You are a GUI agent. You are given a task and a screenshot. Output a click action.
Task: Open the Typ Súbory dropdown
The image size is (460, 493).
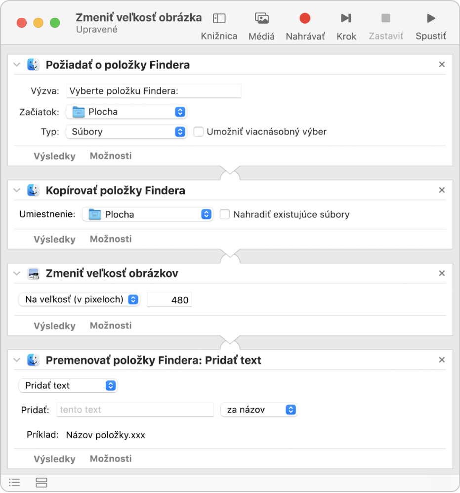click(x=126, y=132)
